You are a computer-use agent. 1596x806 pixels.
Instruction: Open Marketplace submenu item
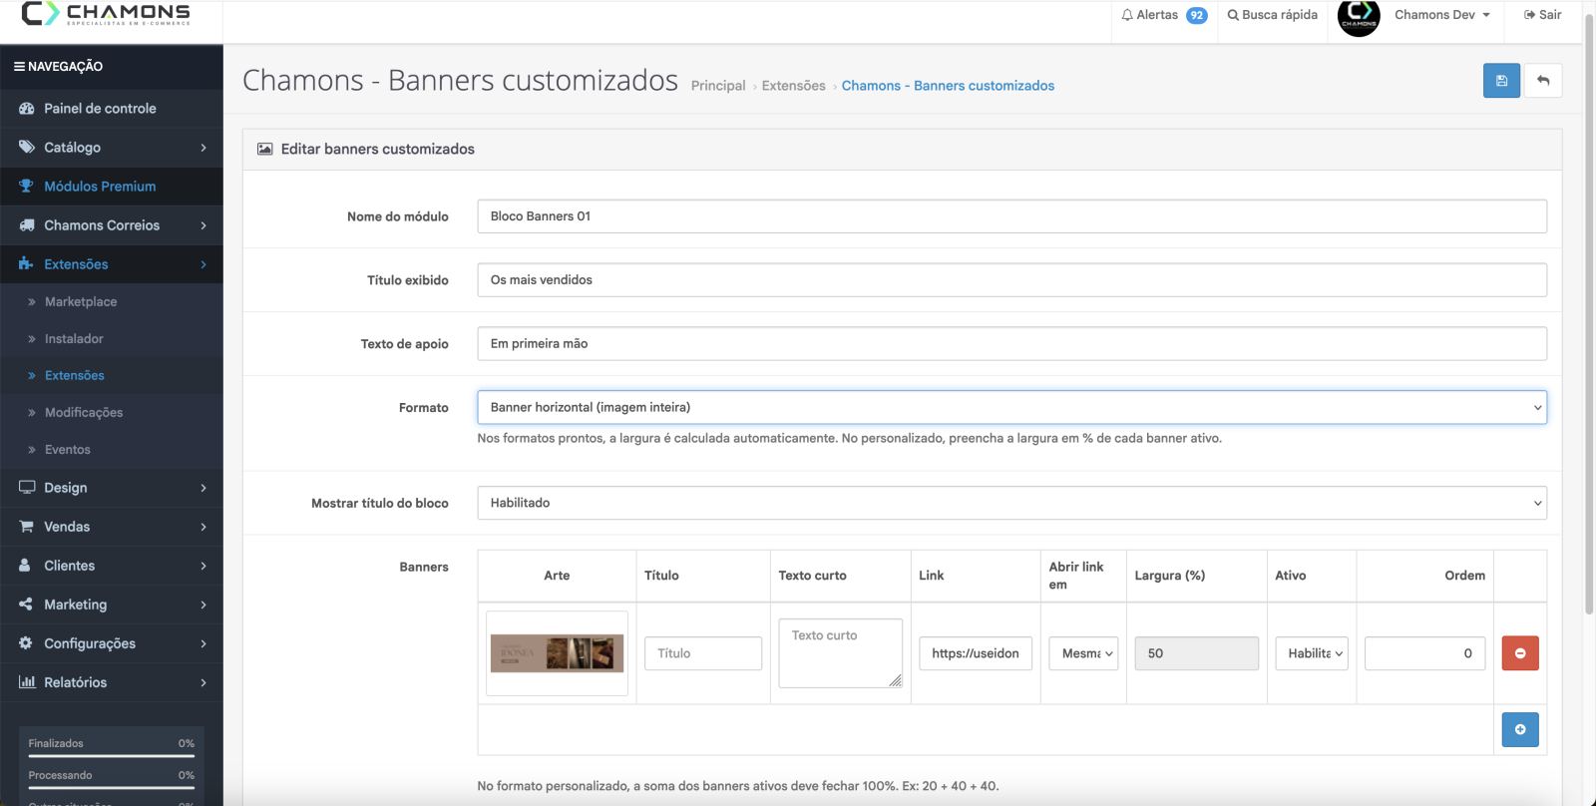(x=112, y=302)
